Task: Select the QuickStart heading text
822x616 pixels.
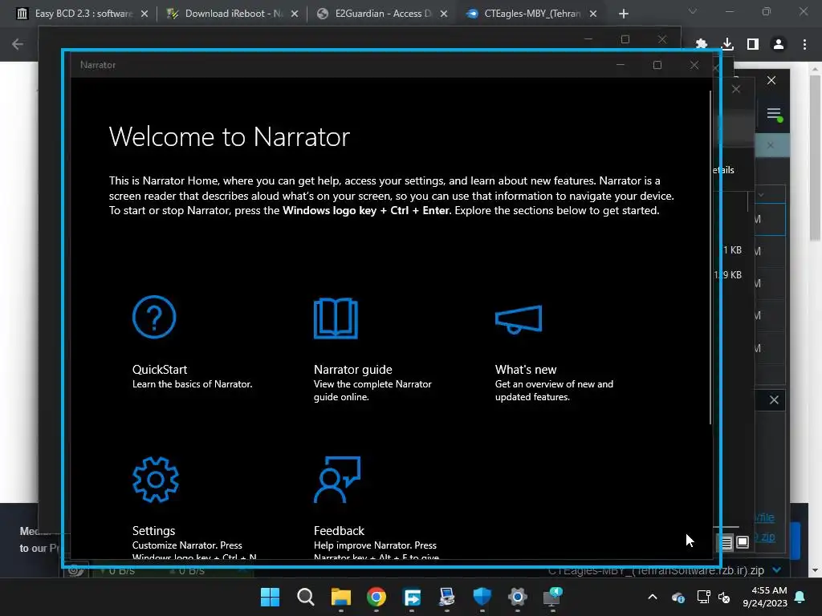Action: coord(160,369)
